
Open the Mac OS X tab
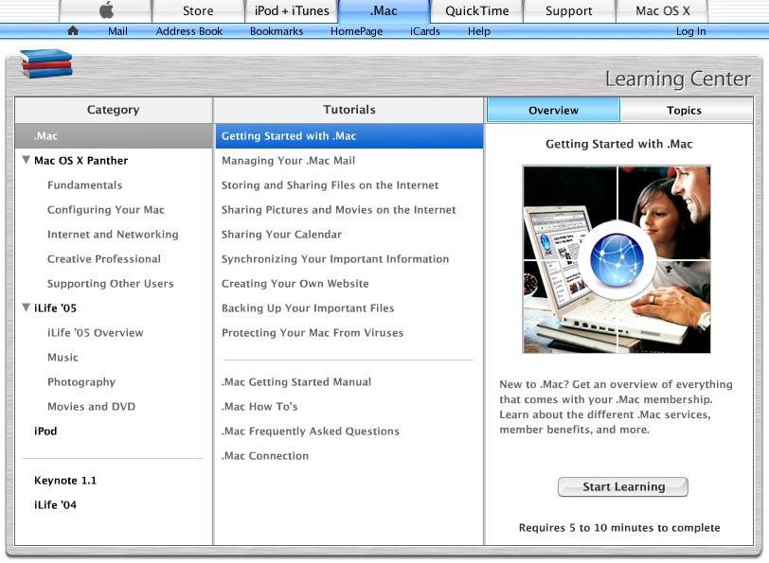click(663, 10)
